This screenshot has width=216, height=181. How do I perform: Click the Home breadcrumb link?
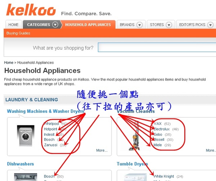point(9,63)
